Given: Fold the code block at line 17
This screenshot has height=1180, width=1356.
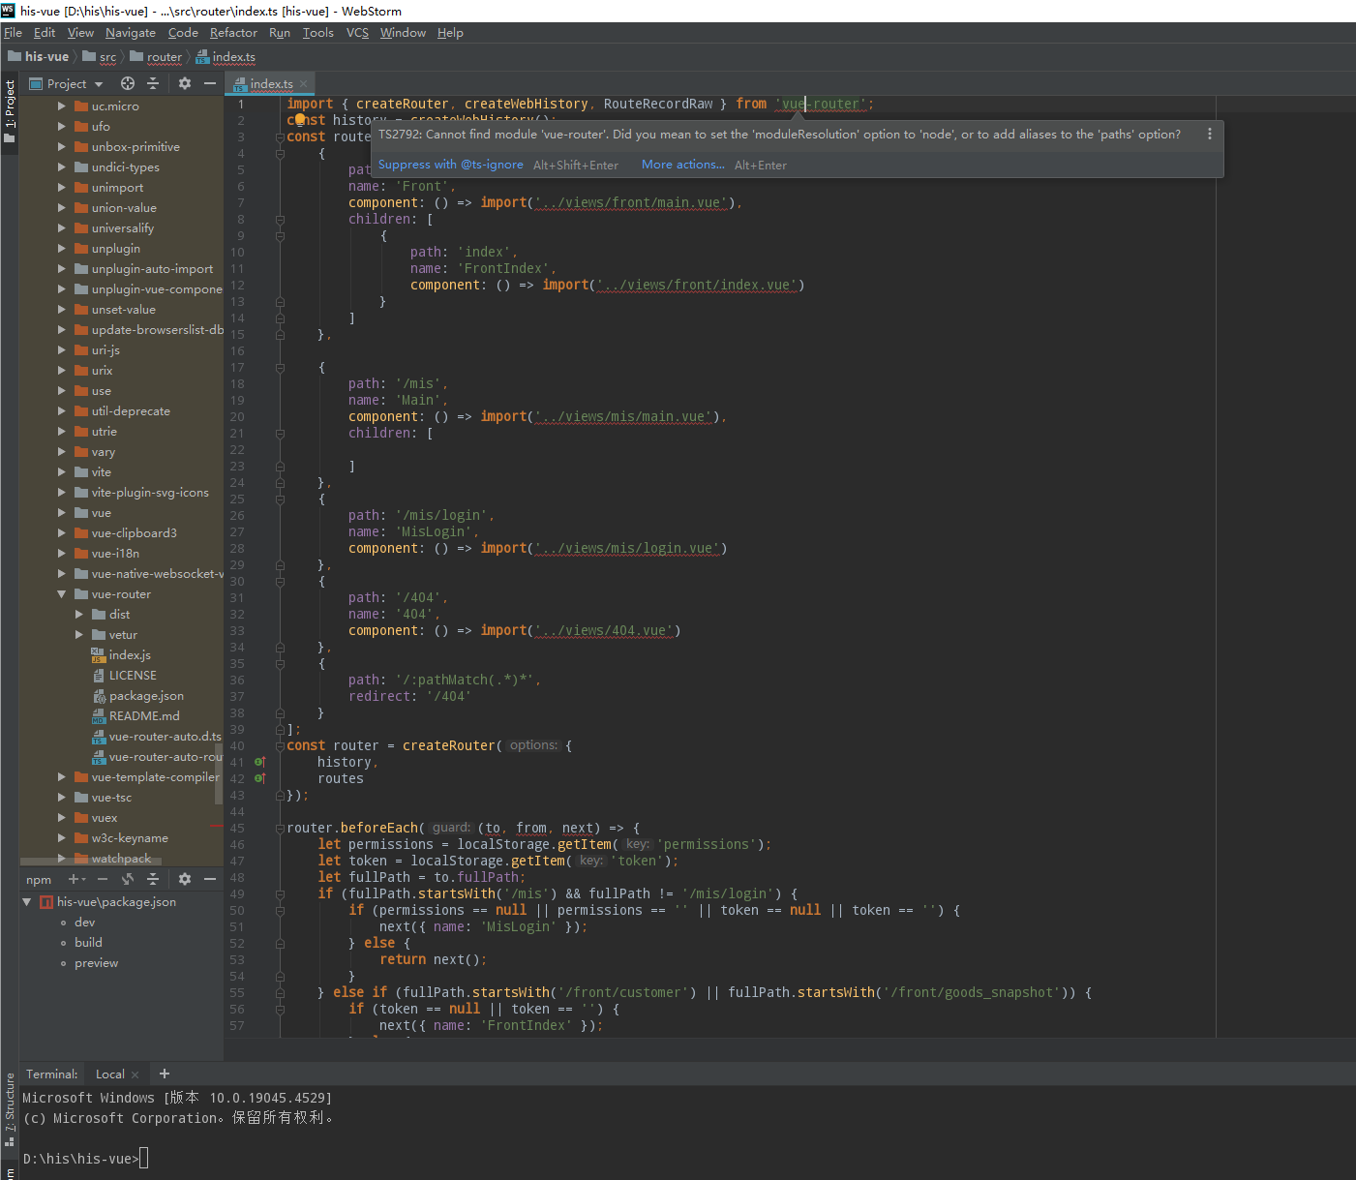Looking at the screenshot, I should click(280, 368).
